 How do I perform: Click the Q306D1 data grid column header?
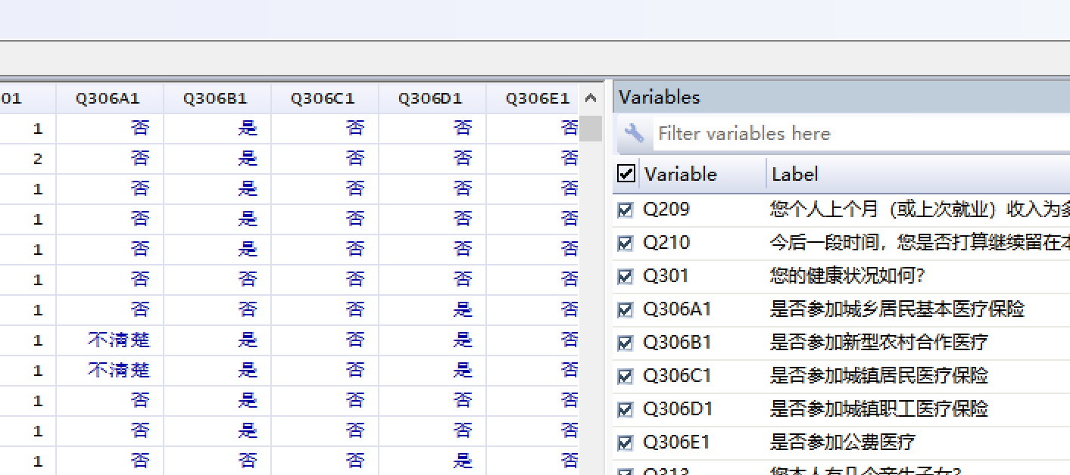tap(431, 98)
